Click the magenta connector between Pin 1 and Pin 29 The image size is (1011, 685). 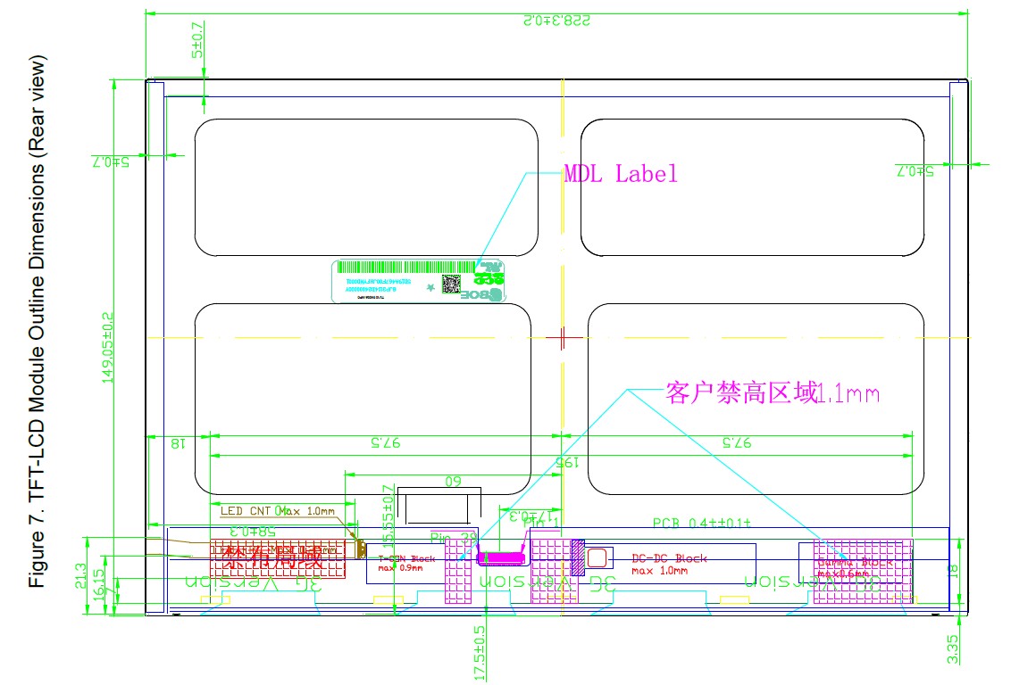tap(503, 558)
